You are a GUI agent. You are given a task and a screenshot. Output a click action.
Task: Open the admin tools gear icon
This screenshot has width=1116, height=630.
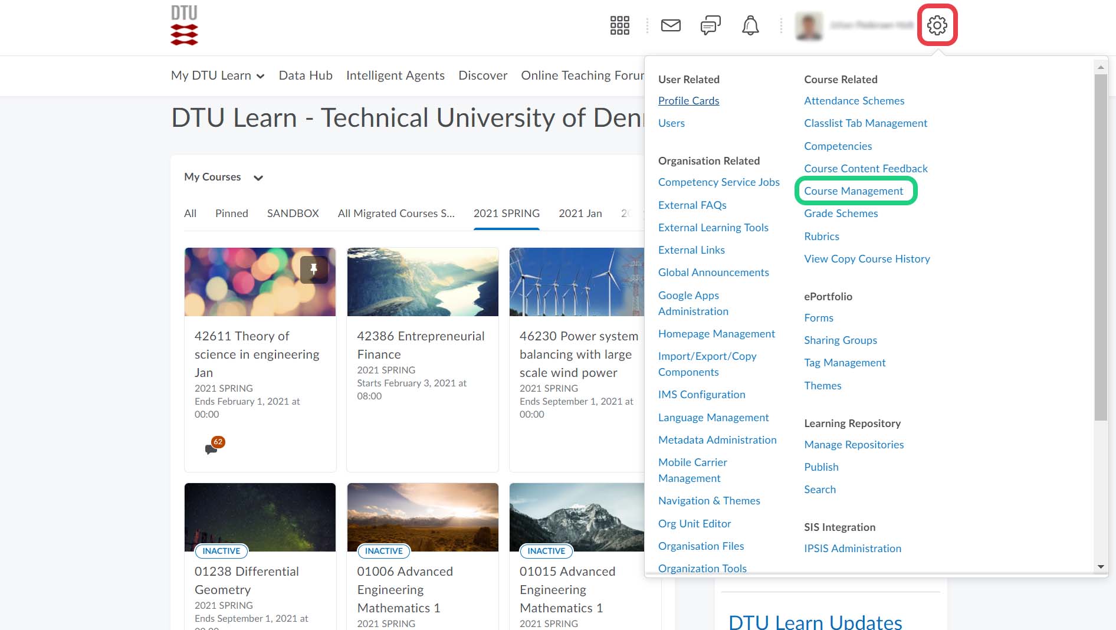[937, 25]
